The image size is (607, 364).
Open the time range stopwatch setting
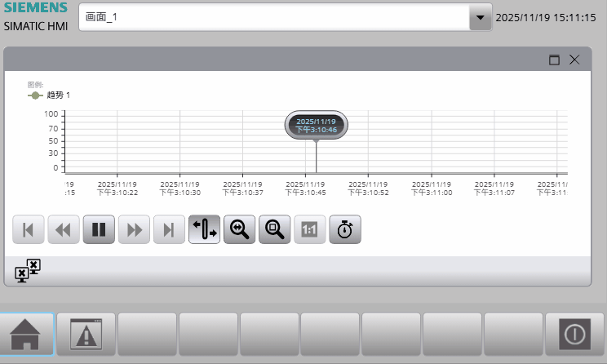pyautogui.click(x=344, y=230)
